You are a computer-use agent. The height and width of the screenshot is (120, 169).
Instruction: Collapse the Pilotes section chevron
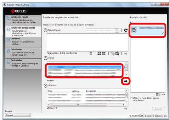pos(46,58)
